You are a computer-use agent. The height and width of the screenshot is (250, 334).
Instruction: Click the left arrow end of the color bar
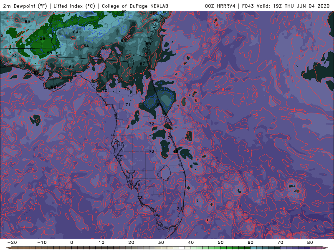pos(8,248)
